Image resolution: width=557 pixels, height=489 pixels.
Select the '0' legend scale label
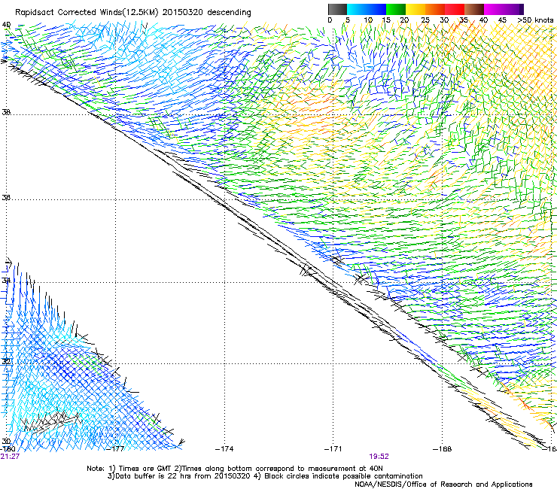click(x=330, y=20)
